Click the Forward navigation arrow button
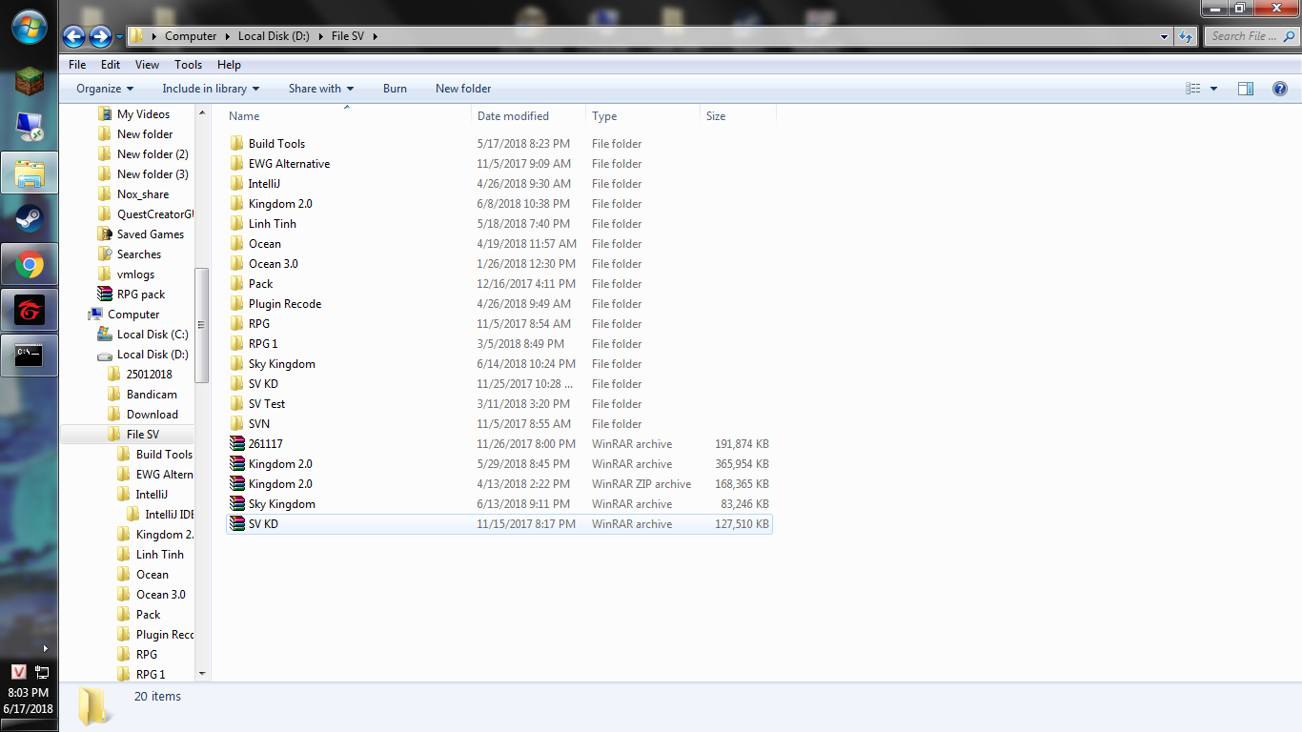Viewport: 1302px width, 732px height. coord(100,36)
